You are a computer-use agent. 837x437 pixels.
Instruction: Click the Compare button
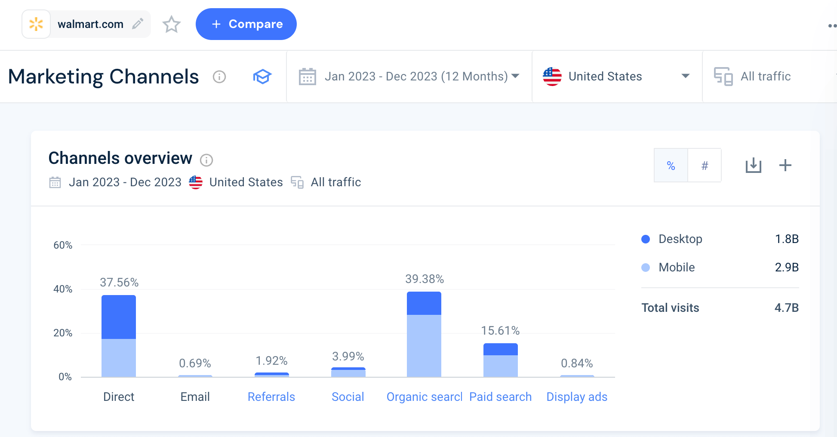(x=246, y=24)
